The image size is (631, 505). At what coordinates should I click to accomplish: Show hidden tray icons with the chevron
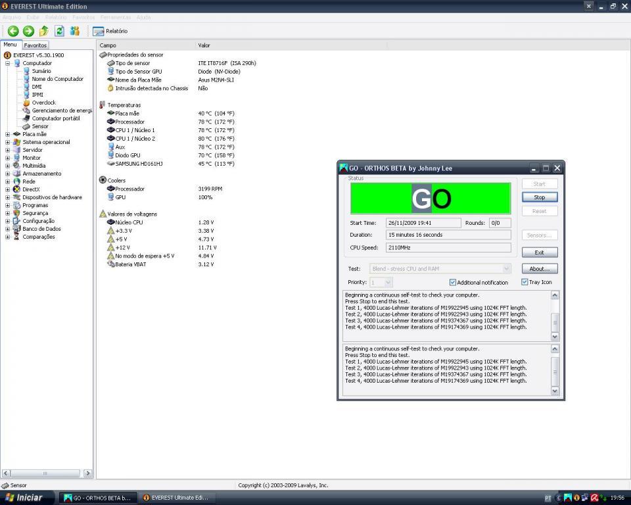[559, 498]
